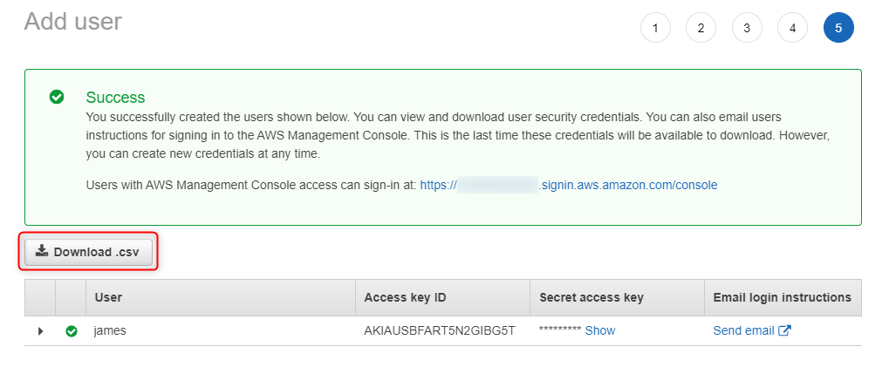Click green checkmark beside james
889x367 pixels.
pyautogui.click(x=72, y=330)
